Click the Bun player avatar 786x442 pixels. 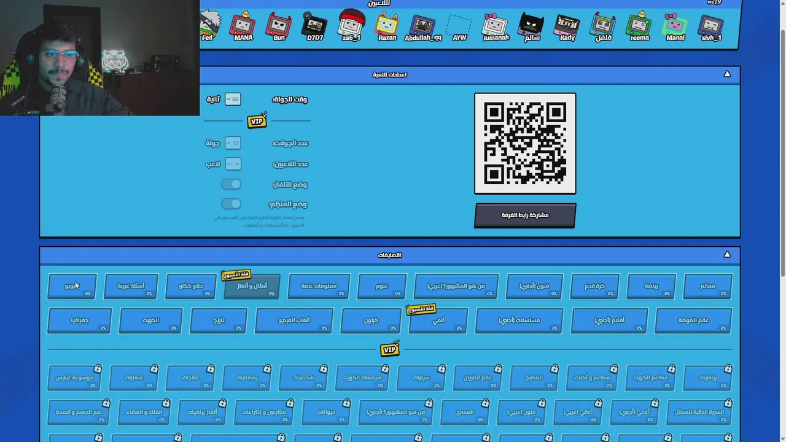click(x=279, y=25)
